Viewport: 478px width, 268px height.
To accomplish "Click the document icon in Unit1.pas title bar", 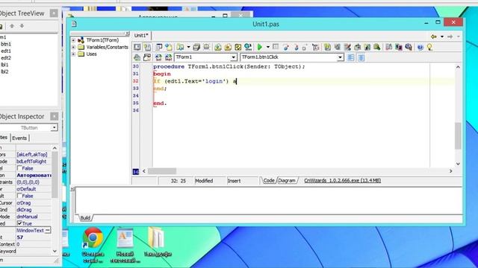I will pos(74,24).
